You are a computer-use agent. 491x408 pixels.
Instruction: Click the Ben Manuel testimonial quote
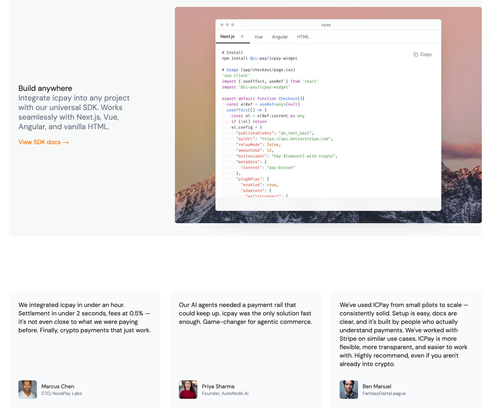[x=404, y=334]
